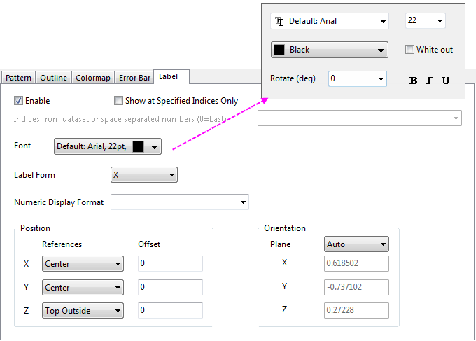Open the Rotate (deg) dropdown

(x=357, y=78)
